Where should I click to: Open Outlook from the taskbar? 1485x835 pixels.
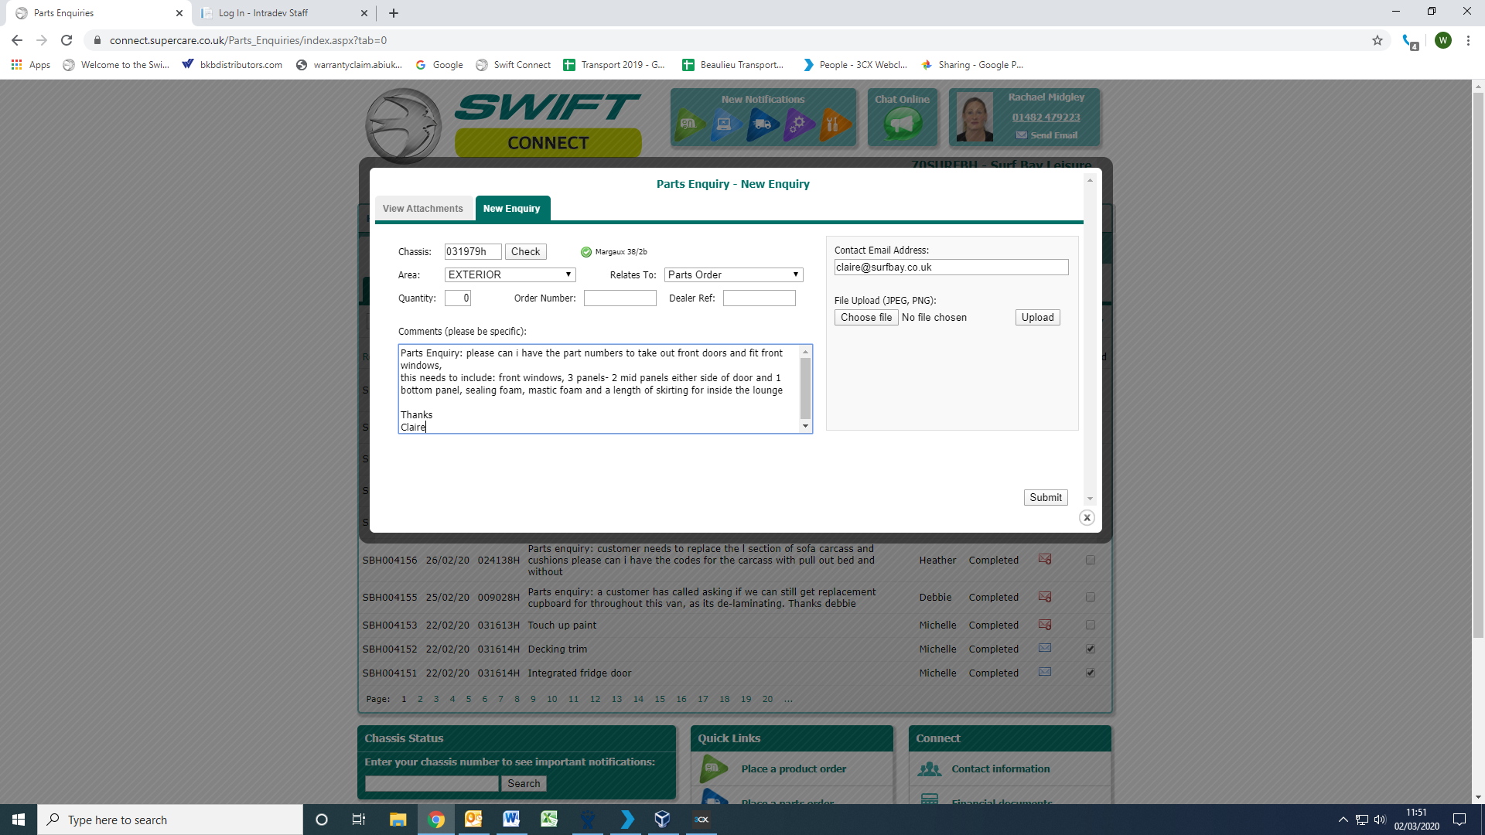click(473, 820)
